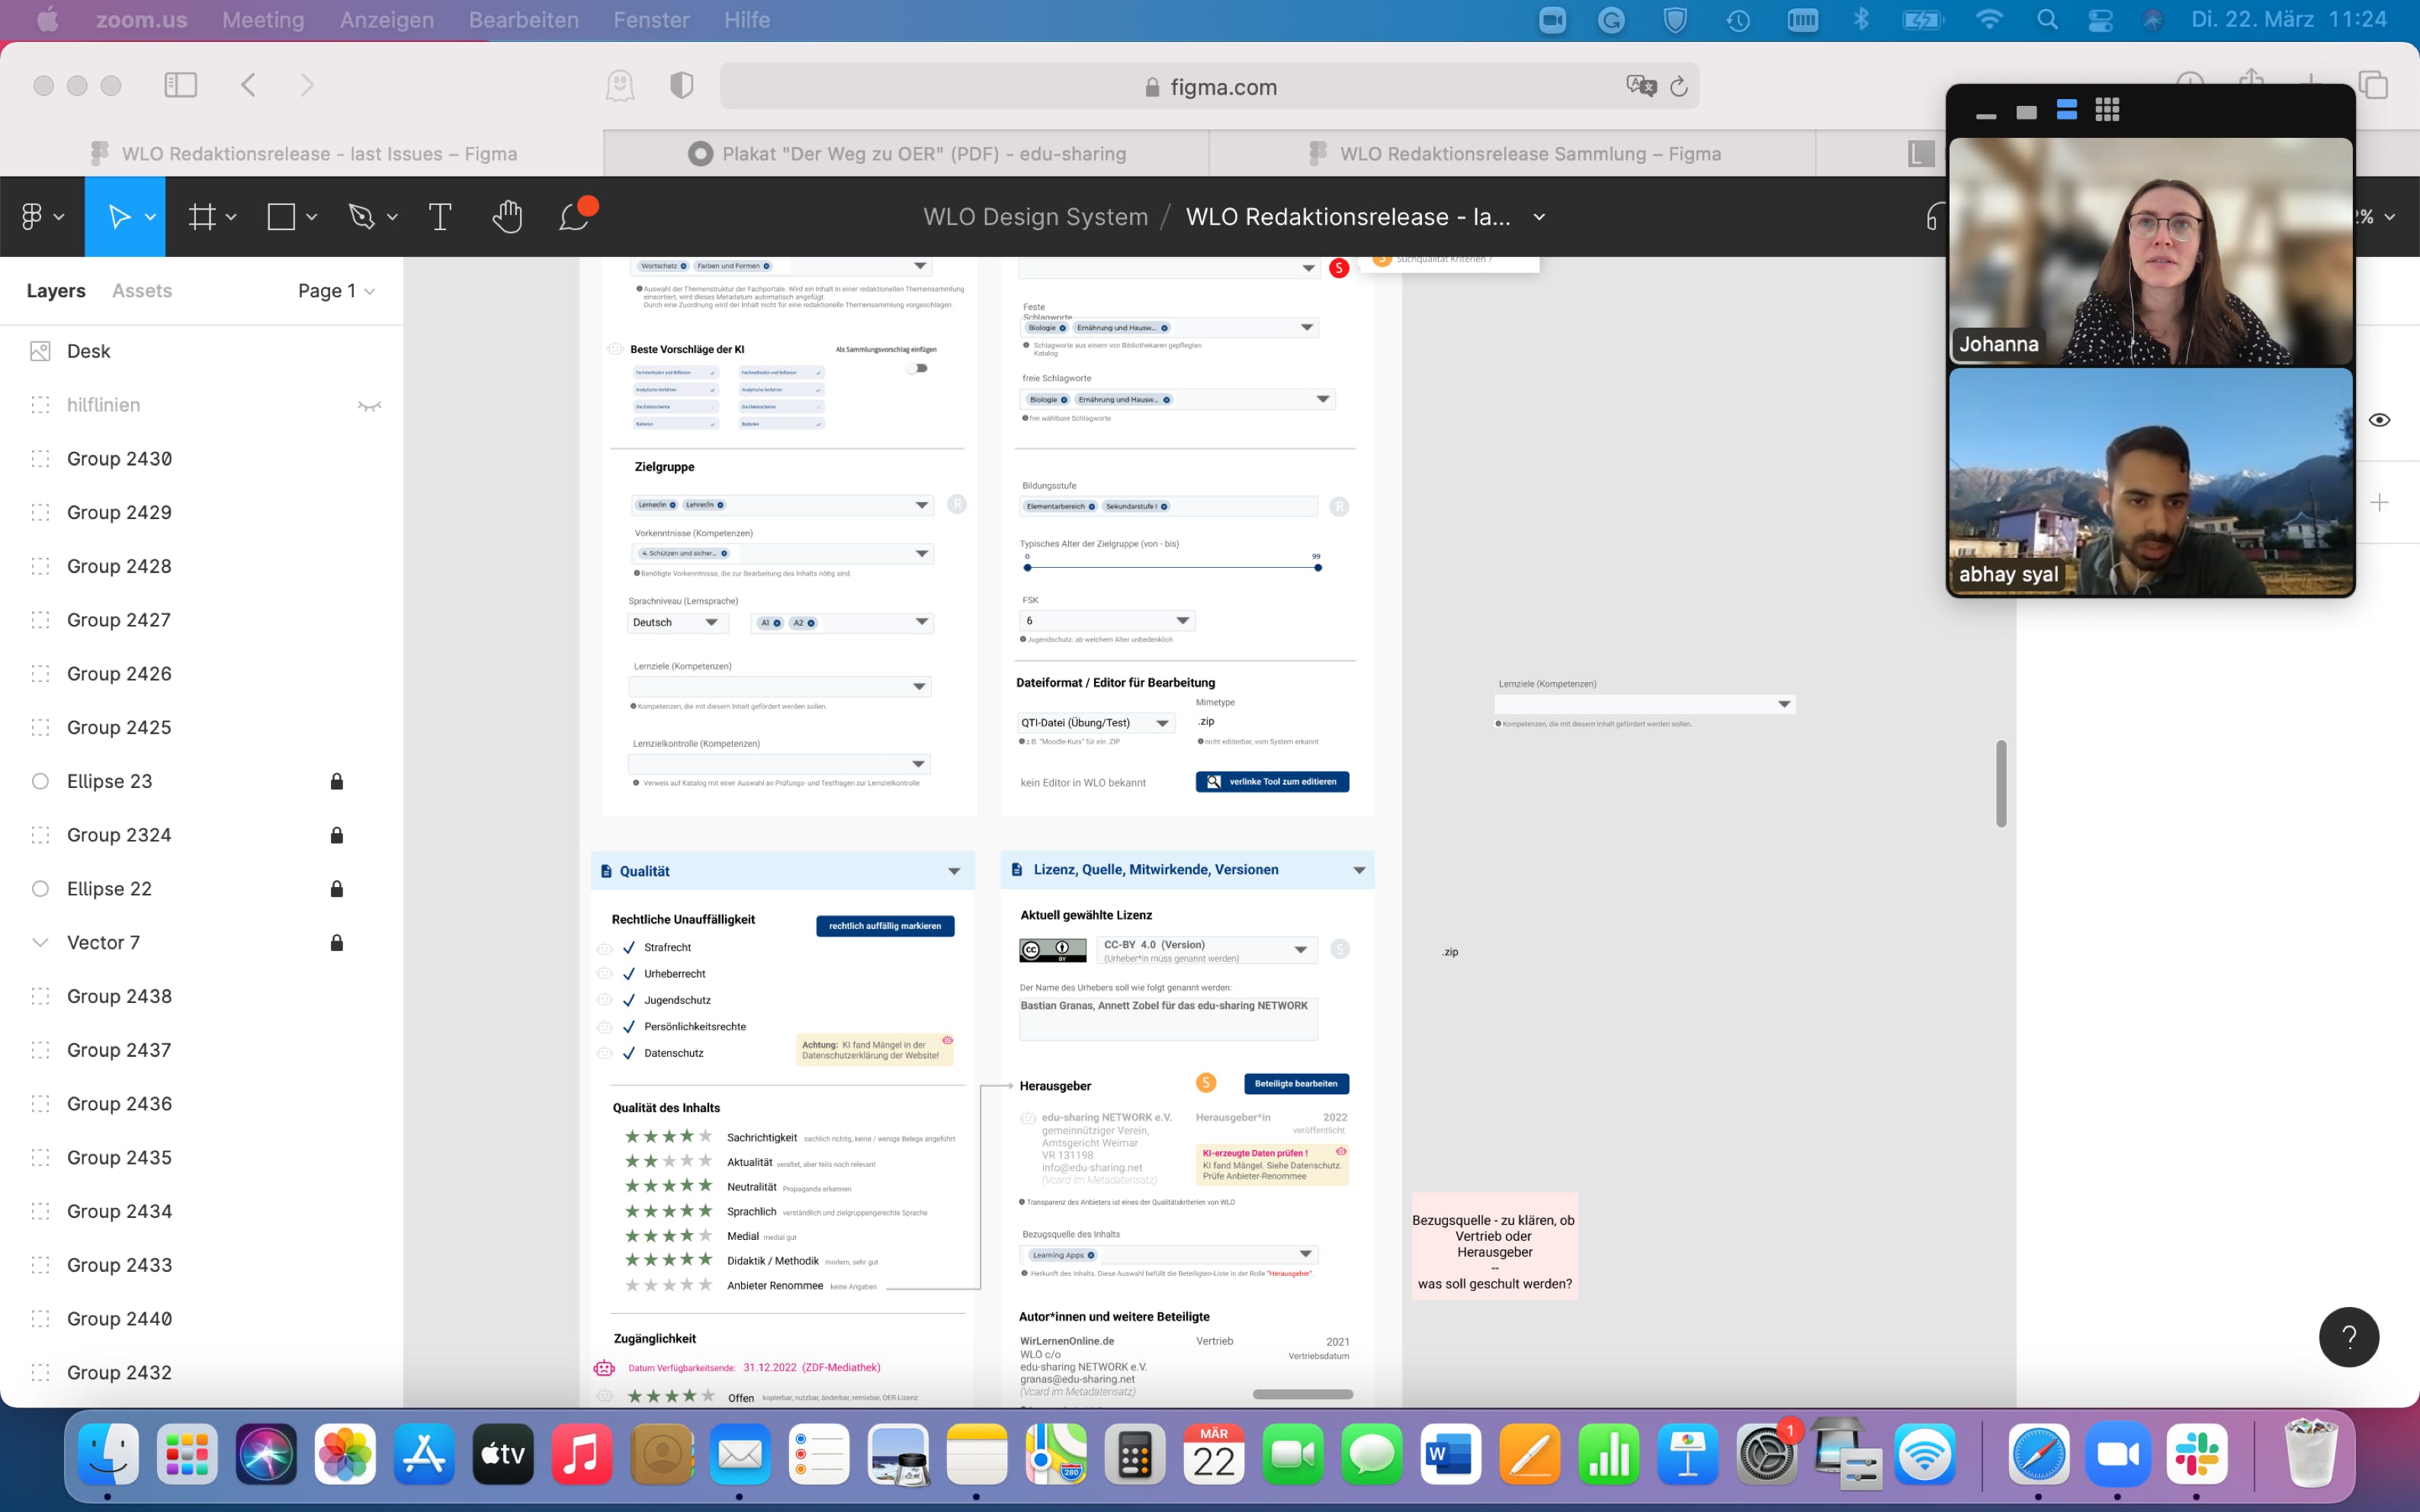Select the Move tool in Figma toolbar

tap(119, 217)
